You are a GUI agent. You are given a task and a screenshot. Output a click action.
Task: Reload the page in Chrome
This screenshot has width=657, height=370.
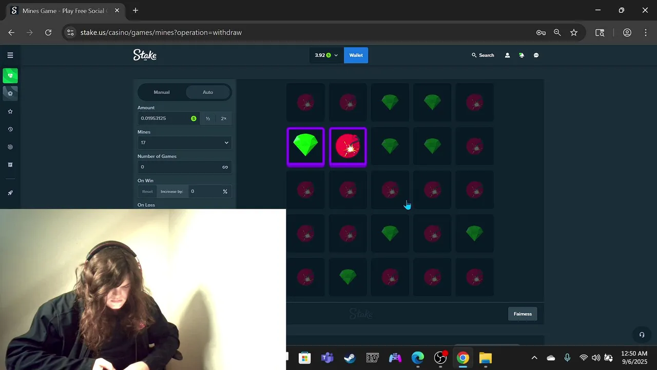pos(48,32)
